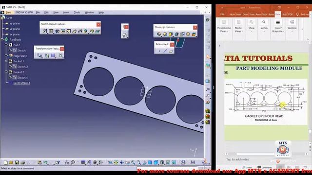
Task: Click the Save icon in CATIA bottom toolbar
Action: pyautogui.click(x=17, y=163)
